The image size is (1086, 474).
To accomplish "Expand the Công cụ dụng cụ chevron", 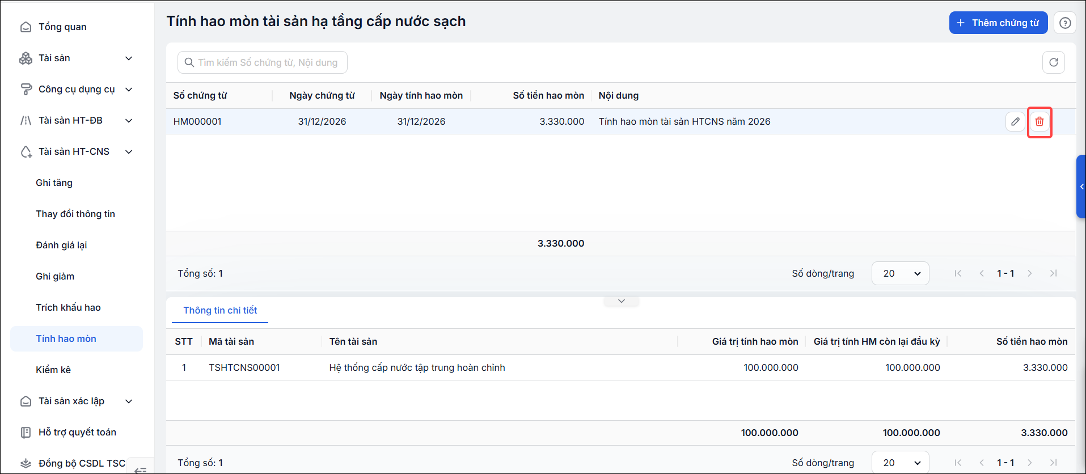I will coord(129,90).
